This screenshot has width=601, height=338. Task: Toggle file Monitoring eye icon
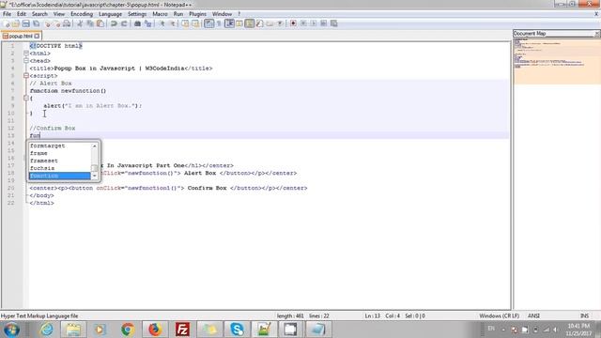click(280, 23)
